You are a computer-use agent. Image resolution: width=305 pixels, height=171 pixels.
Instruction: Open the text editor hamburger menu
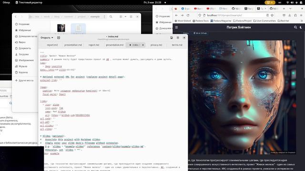pos(178,38)
